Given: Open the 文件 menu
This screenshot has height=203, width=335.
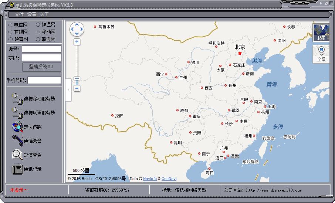Looking at the screenshot, I should 19,14.
